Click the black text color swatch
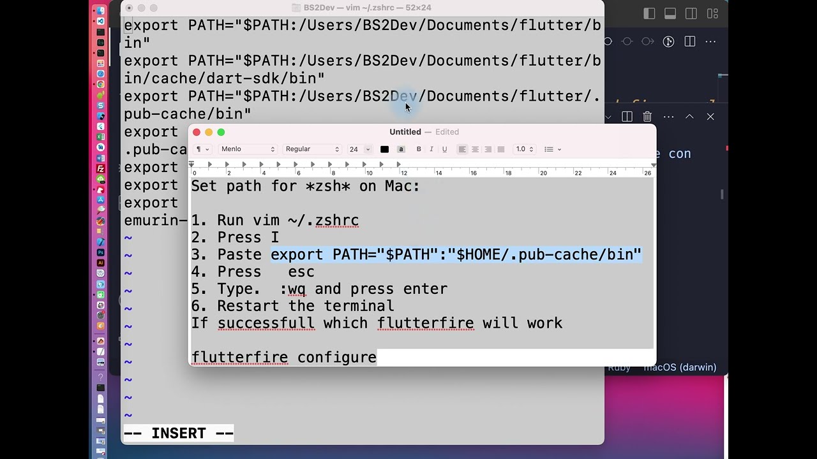Screen dimensions: 817x459 (x=384, y=149)
